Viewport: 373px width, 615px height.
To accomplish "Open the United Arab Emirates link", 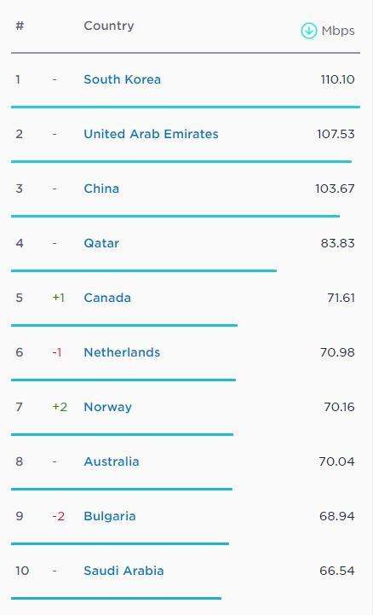I will 151,134.
